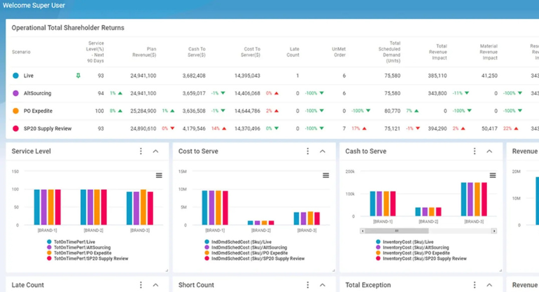This screenshot has height=292, width=539.
Task: Select the AltSourcing scenario row
Action: 38,93
